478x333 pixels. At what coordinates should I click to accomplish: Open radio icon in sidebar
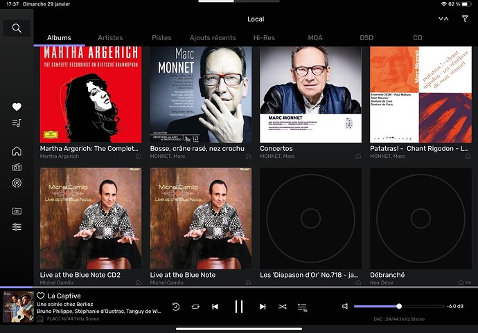pos(17,167)
